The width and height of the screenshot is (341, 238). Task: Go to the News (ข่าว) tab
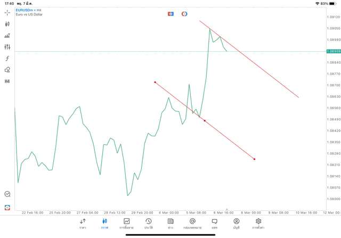pyautogui.click(x=170, y=224)
